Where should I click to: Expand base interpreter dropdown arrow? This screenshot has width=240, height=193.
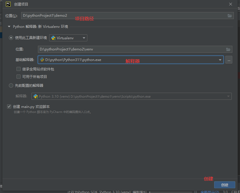220,60
